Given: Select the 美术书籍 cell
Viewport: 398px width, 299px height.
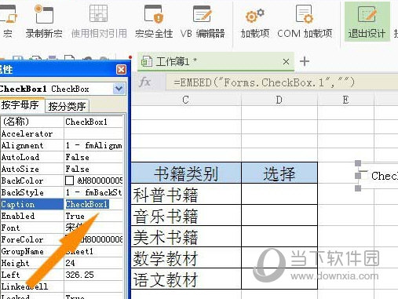Looking at the screenshot, I should (186, 236).
